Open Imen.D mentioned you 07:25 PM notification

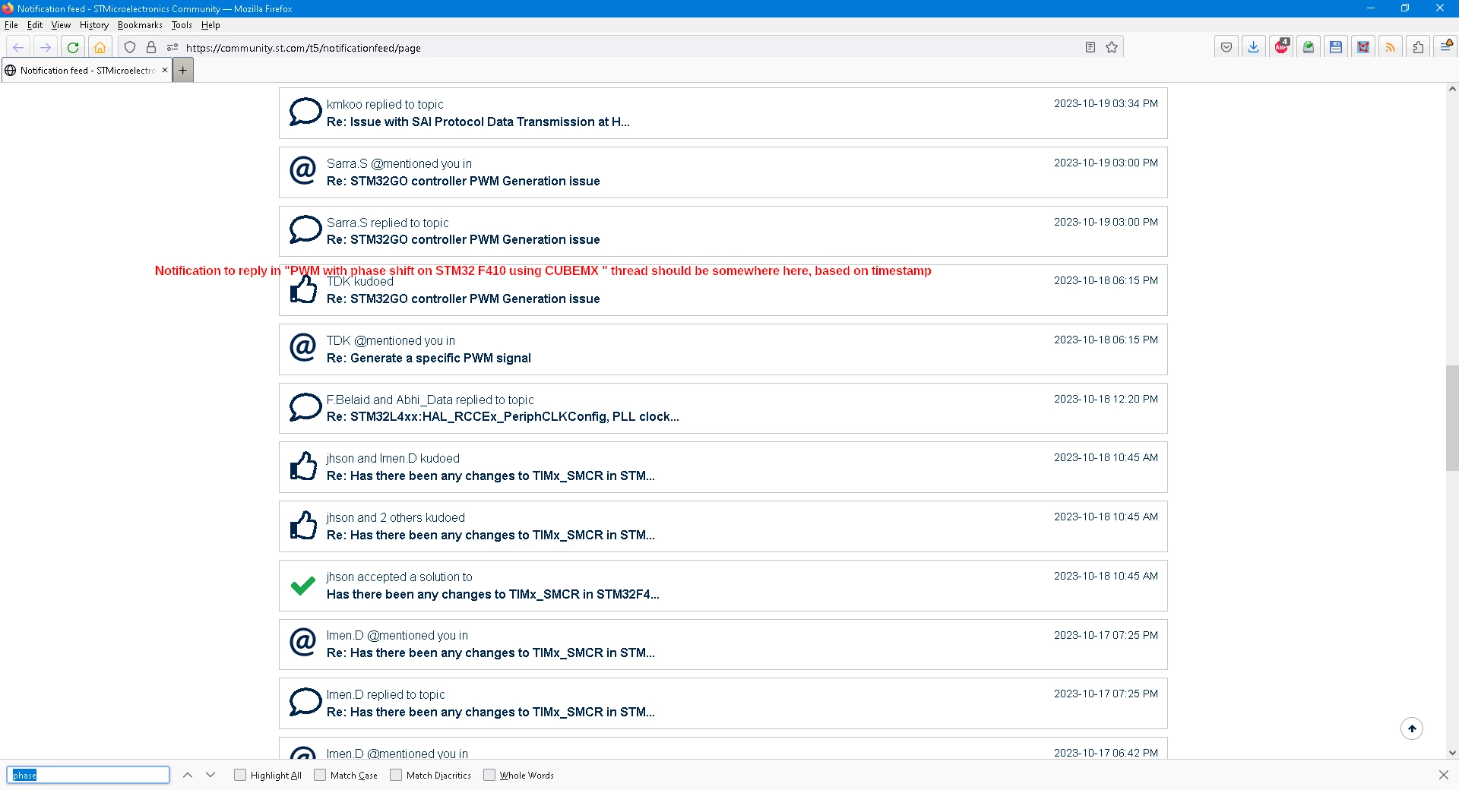(x=723, y=644)
